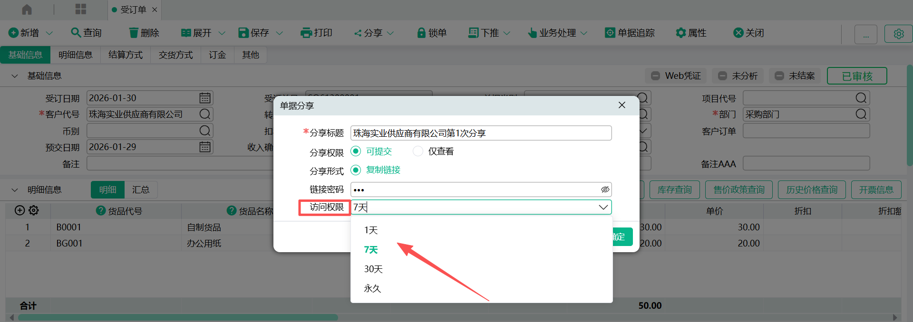This screenshot has height=322, width=913.
Task: Open the grid apps menu icon
Action: (81, 9)
